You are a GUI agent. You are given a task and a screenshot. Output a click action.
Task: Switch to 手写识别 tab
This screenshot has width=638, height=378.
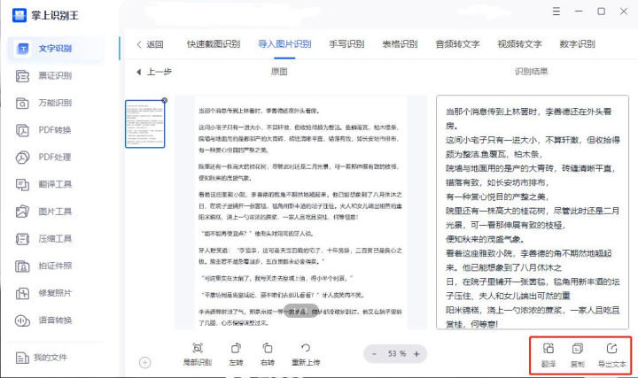click(x=346, y=44)
